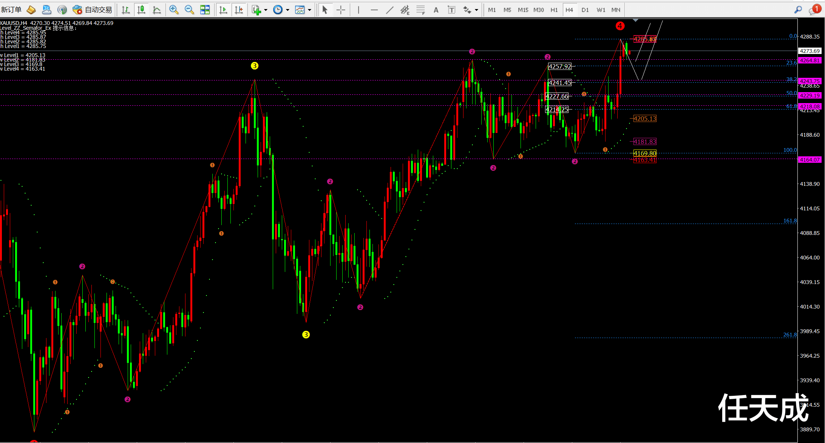Switch to line chart mode

[x=157, y=10]
